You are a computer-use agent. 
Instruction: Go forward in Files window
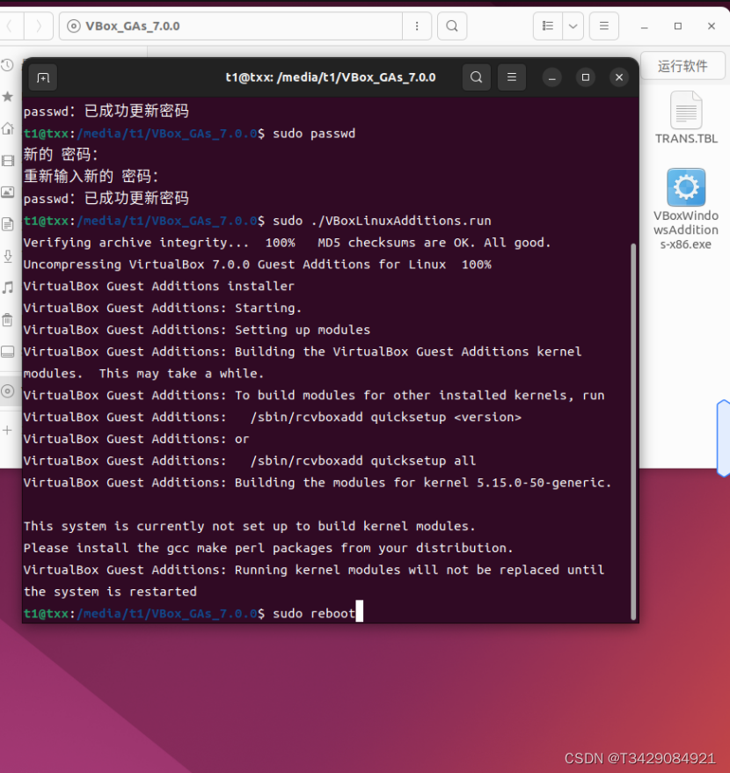point(39,26)
